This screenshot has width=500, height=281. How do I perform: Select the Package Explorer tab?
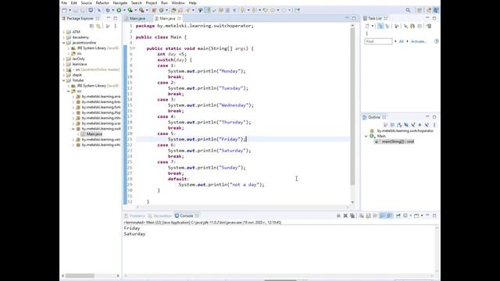(x=80, y=19)
